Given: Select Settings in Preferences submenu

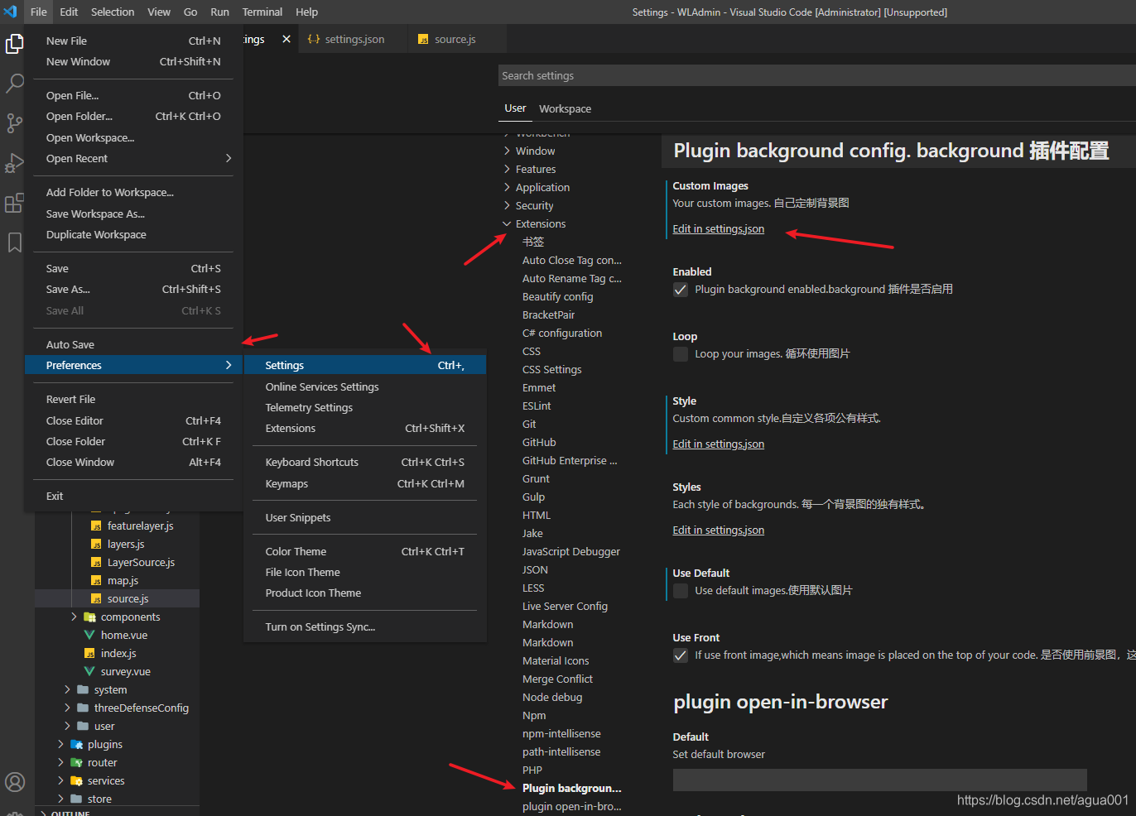Looking at the screenshot, I should point(364,365).
